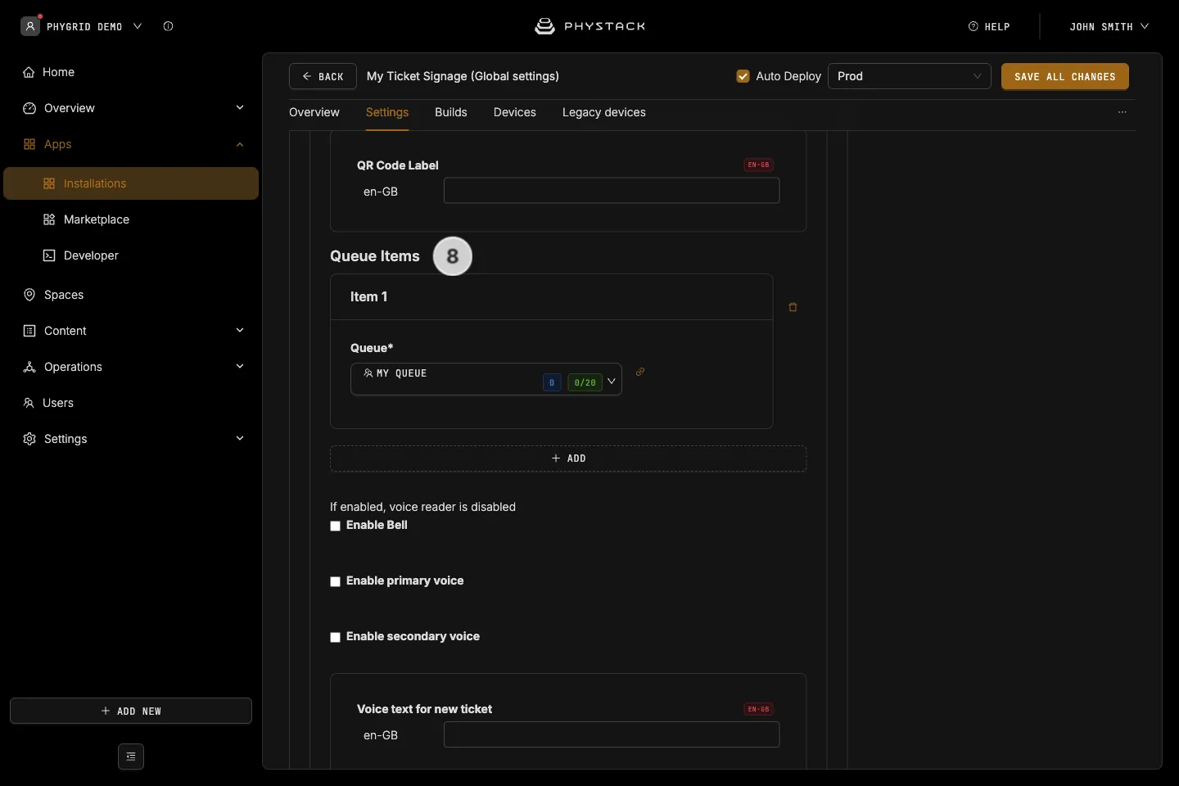This screenshot has width=1179, height=786.
Task: Open the My Queue selector dropdown
Action: (x=486, y=379)
